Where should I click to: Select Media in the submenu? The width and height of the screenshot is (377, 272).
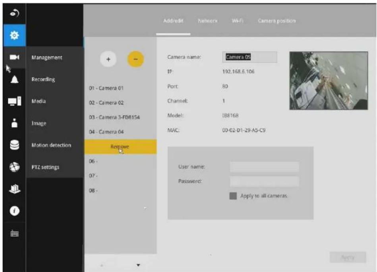pos(39,101)
